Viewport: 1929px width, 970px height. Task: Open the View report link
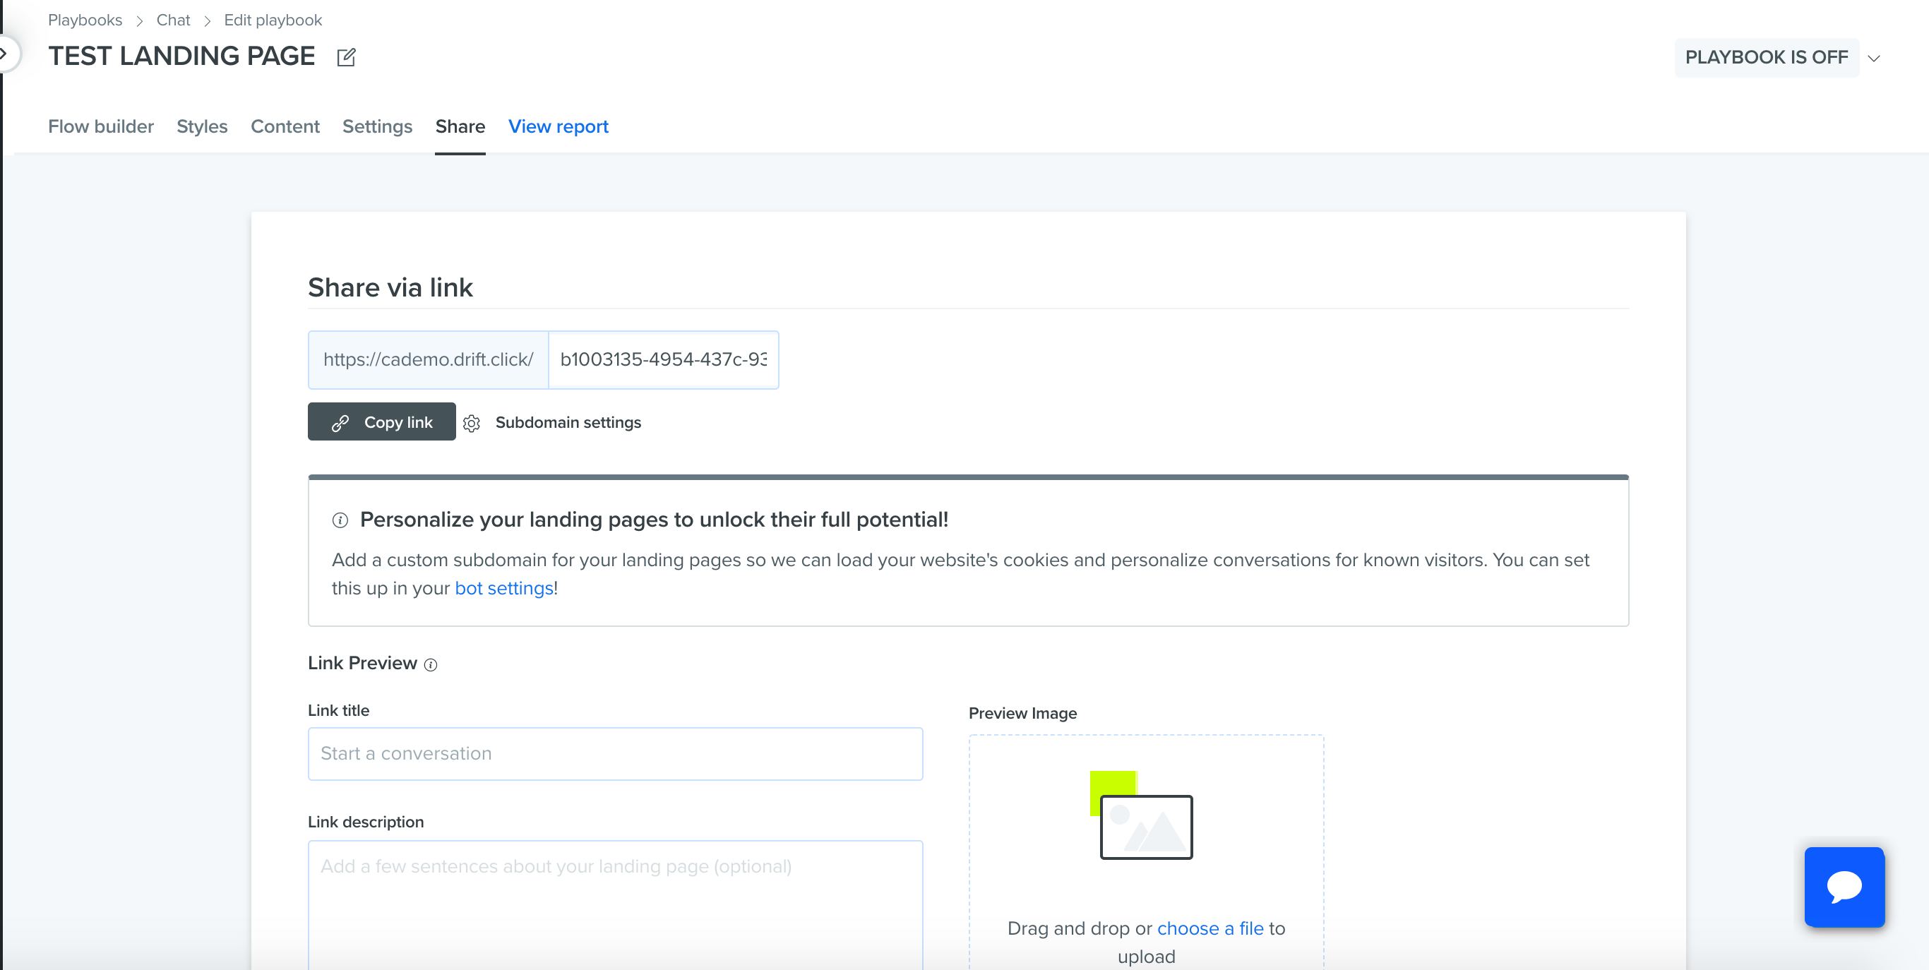tap(559, 126)
